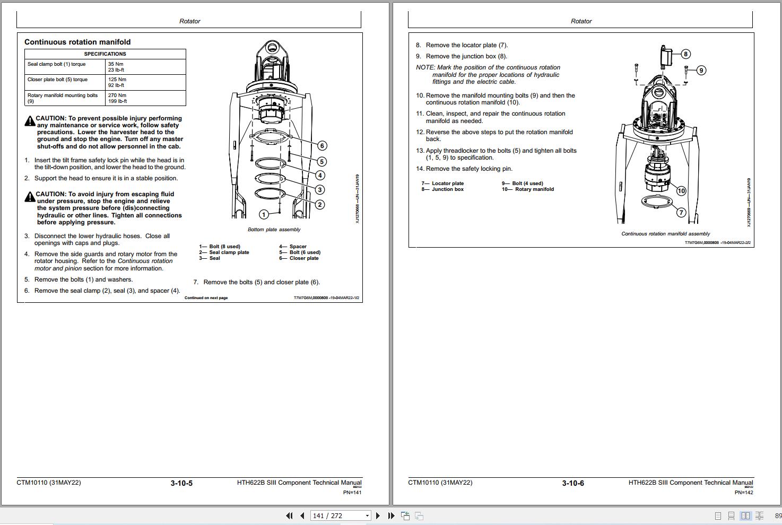Screen dimensions: 782x525
Task: Select the two-page facing view
Action: (745, 515)
